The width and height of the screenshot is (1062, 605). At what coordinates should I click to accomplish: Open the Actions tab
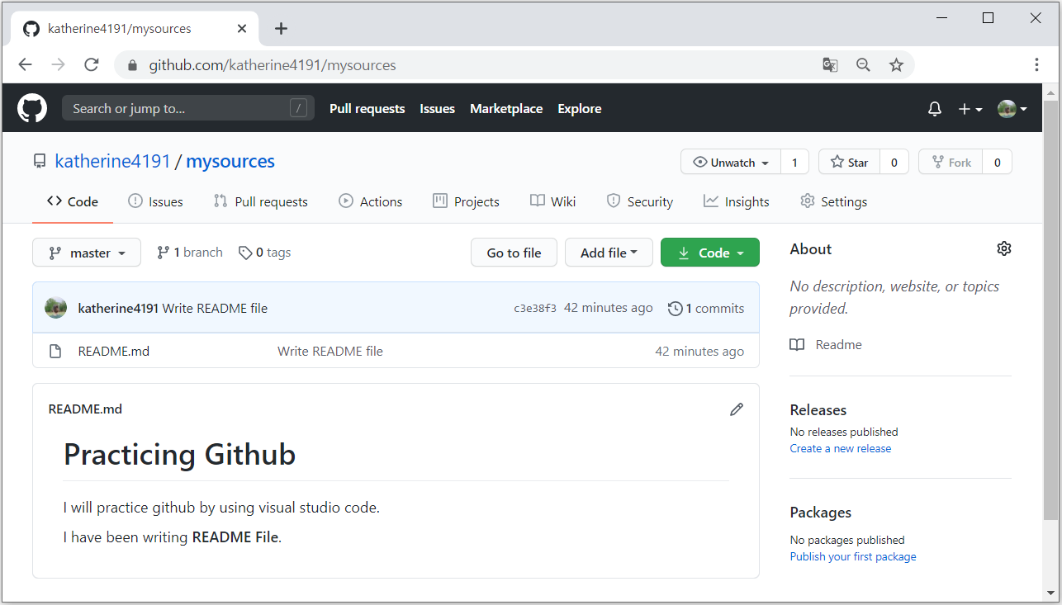click(371, 201)
